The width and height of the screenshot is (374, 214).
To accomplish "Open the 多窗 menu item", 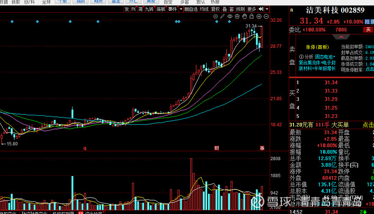I will click(x=184, y=2).
